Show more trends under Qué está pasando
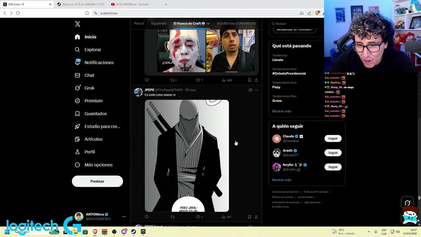Viewport: 421px width, 237px height. pos(282,111)
